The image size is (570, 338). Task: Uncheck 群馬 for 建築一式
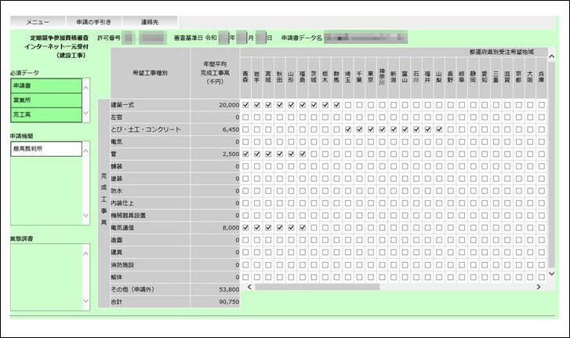pyautogui.click(x=336, y=105)
